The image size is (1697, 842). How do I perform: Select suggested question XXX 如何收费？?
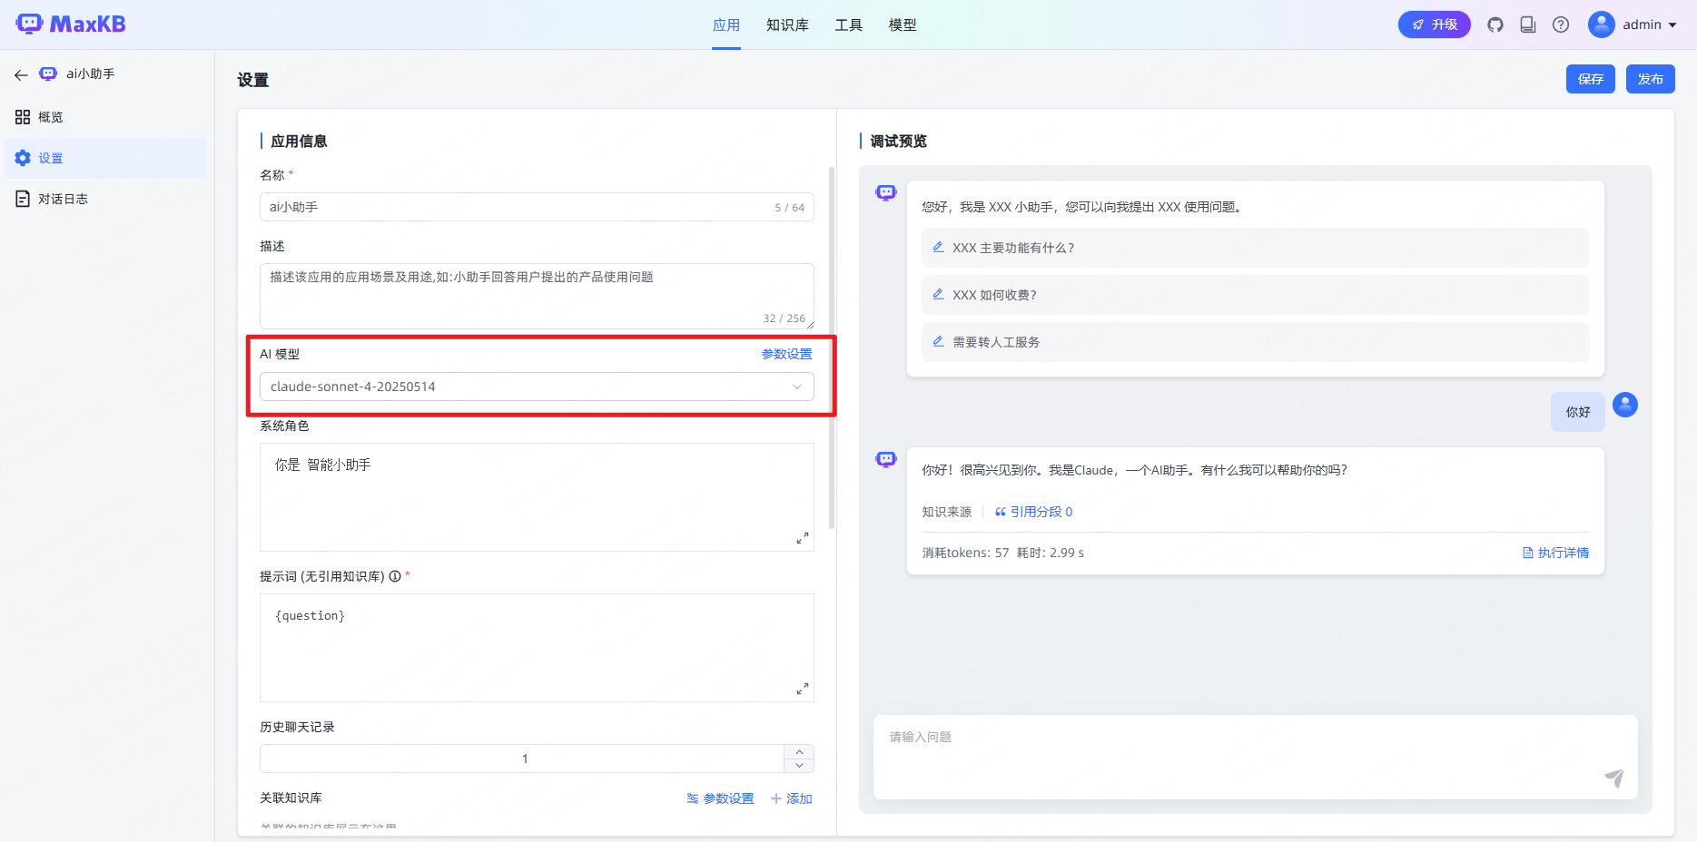1256,295
